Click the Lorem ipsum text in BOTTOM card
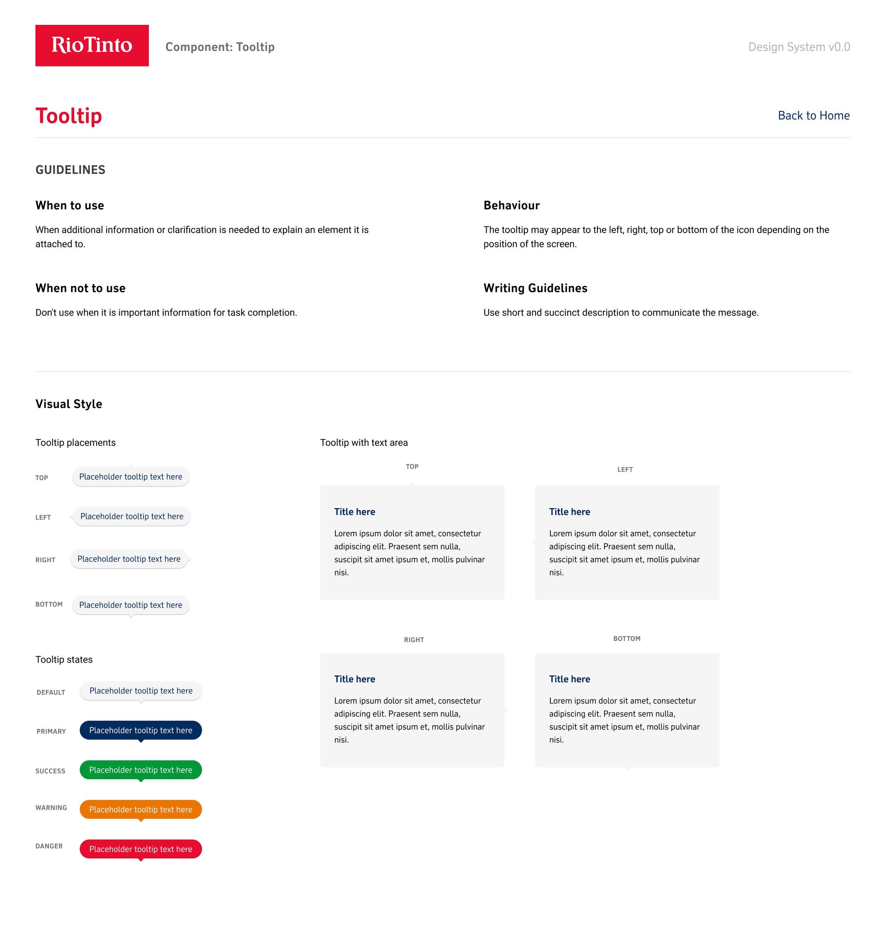Image resolution: width=886 pixels, height=946 pixels. (624, 720)
